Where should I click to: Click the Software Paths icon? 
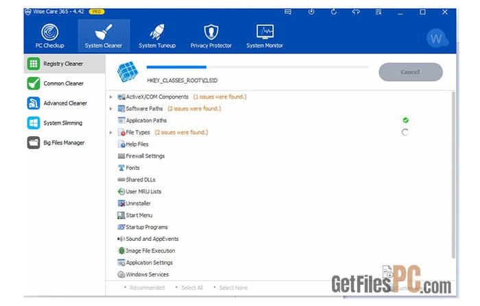[121, 109]
